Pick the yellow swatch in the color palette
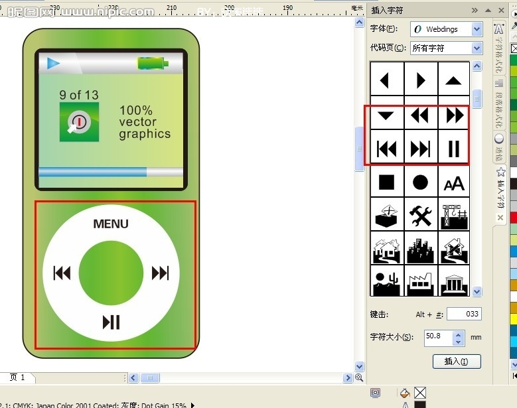 [x=514, y=319]
